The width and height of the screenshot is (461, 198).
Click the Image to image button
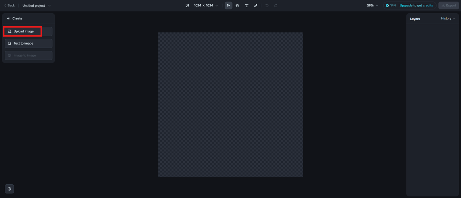[x=28, y=55]
